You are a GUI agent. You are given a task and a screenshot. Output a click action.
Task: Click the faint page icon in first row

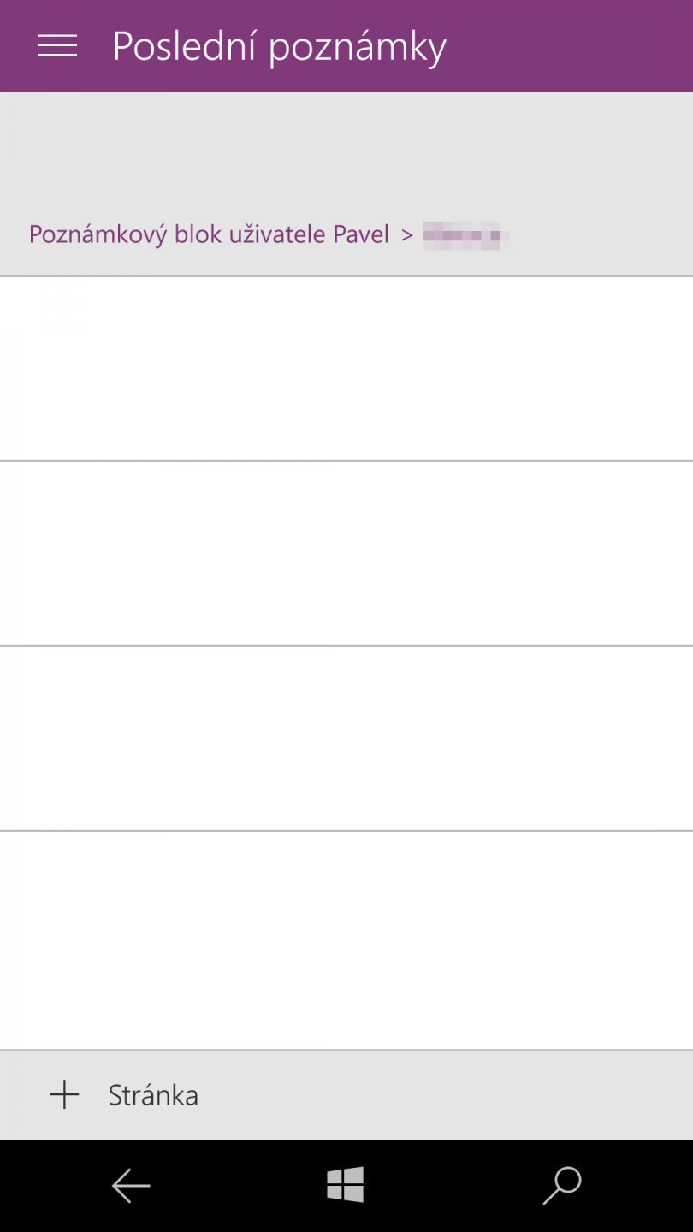point(60,308)
